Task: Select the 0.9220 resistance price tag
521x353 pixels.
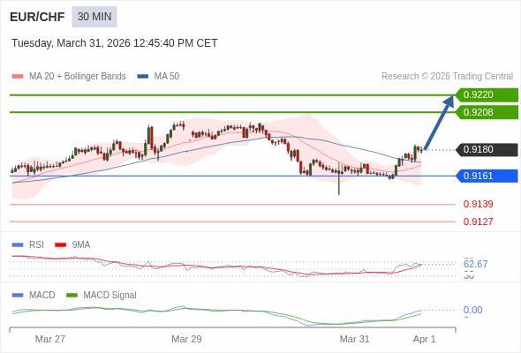Action: [487, 95]
